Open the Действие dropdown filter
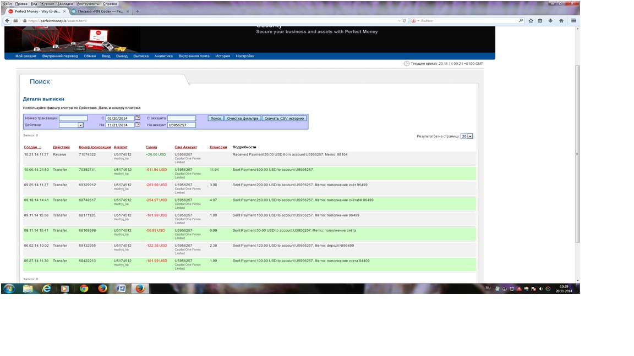This screenshot has height=356, width=634. 71,125
